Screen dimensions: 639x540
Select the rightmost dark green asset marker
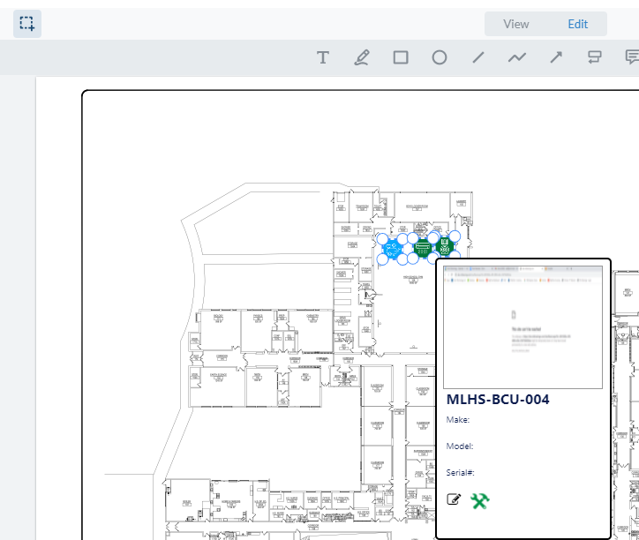[x=445, y=246]
